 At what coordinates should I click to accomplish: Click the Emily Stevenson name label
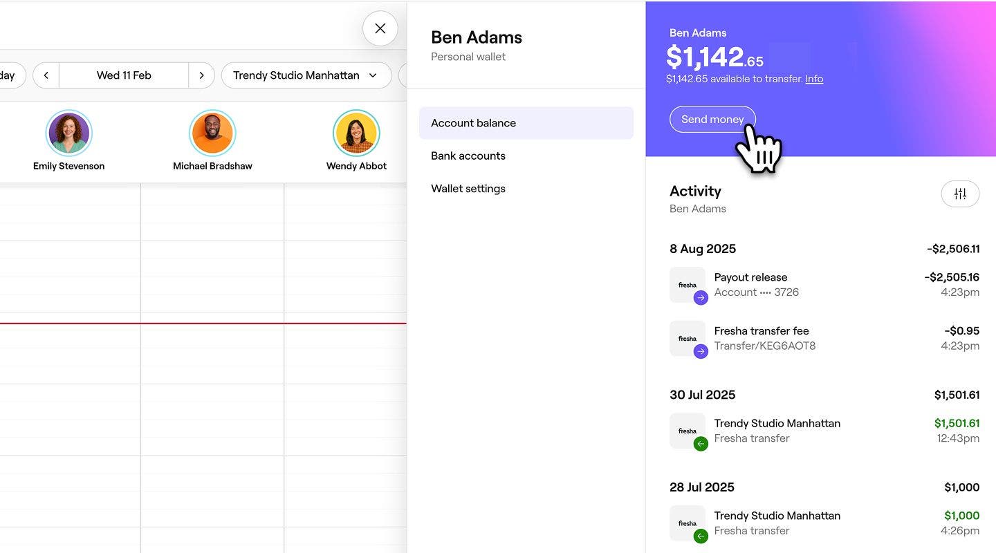[68, 166]
